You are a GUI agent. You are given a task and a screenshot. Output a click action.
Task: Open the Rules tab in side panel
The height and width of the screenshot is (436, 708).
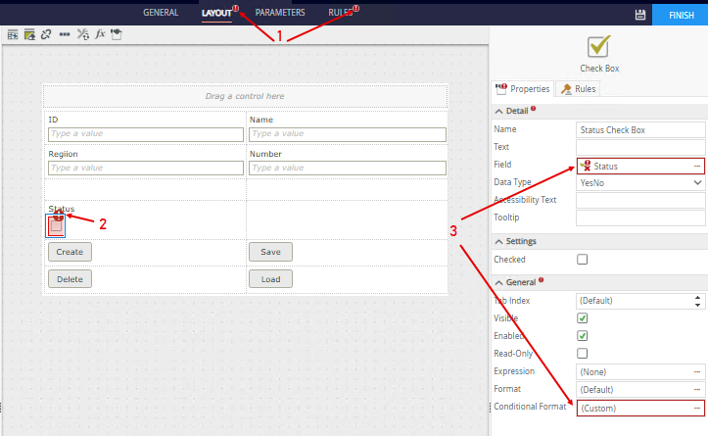(x=579, y=89)
